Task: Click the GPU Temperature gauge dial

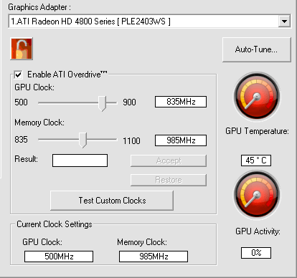Action: pyautogui.click(x=257, y=97)
